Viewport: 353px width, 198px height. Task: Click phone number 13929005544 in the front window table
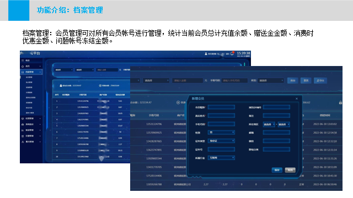[154, 158]
